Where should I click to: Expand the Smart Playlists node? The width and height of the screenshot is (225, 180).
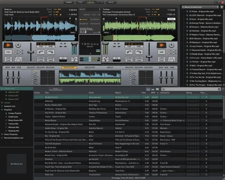[x=2, y=135]
